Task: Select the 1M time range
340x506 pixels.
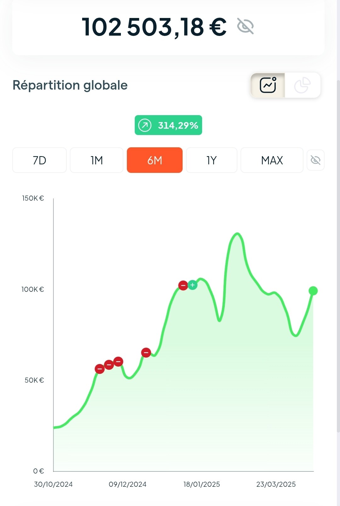Action: tap(97, 160)
